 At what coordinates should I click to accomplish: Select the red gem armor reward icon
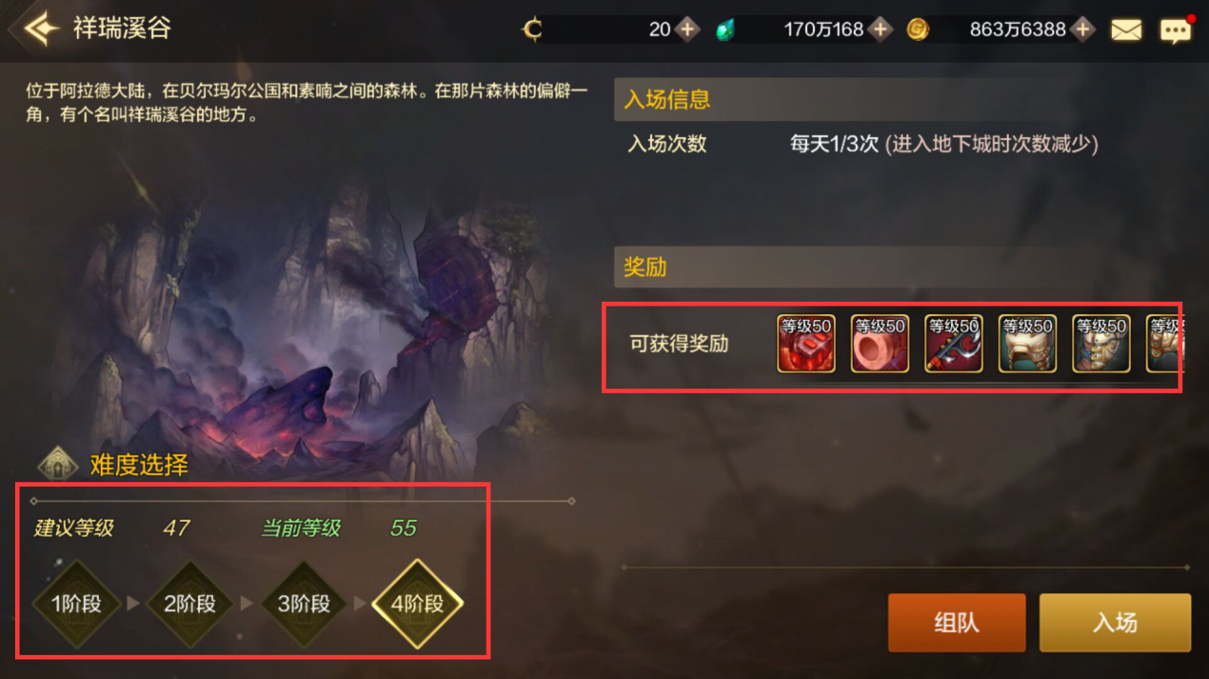[x=806, y=343]
